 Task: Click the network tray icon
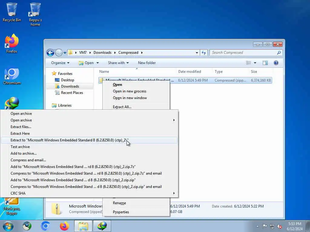pyautogui.click(x=272, y=227)
